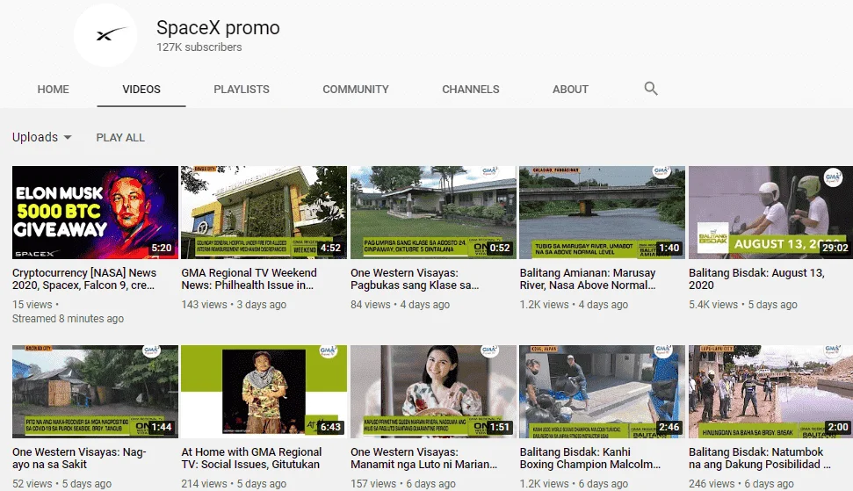Image resolution: width=853 pixels, height=491 pixels.
Task: Open the At Home with GMA thumbnail
Action: tap(264, 392)
